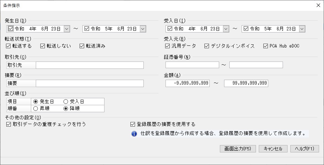Disable the 汎用データ source checkbox

[x=168, y=46]
